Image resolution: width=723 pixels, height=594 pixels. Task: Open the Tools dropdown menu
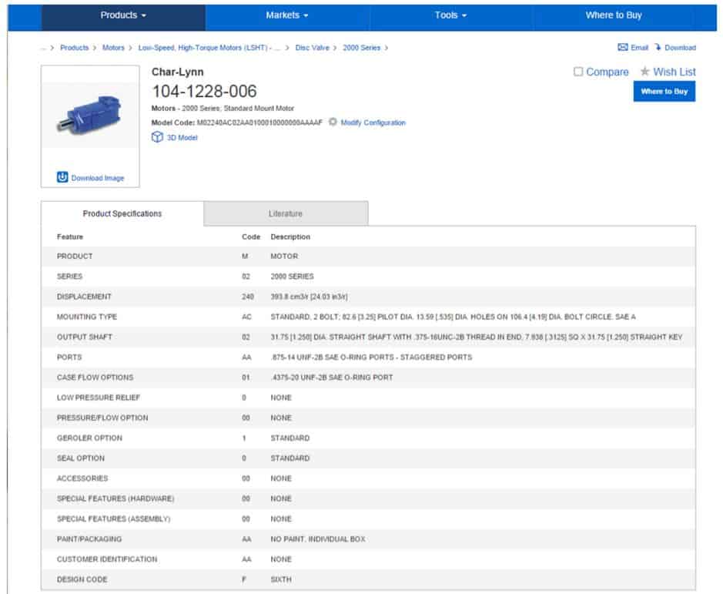coord(450,15)
